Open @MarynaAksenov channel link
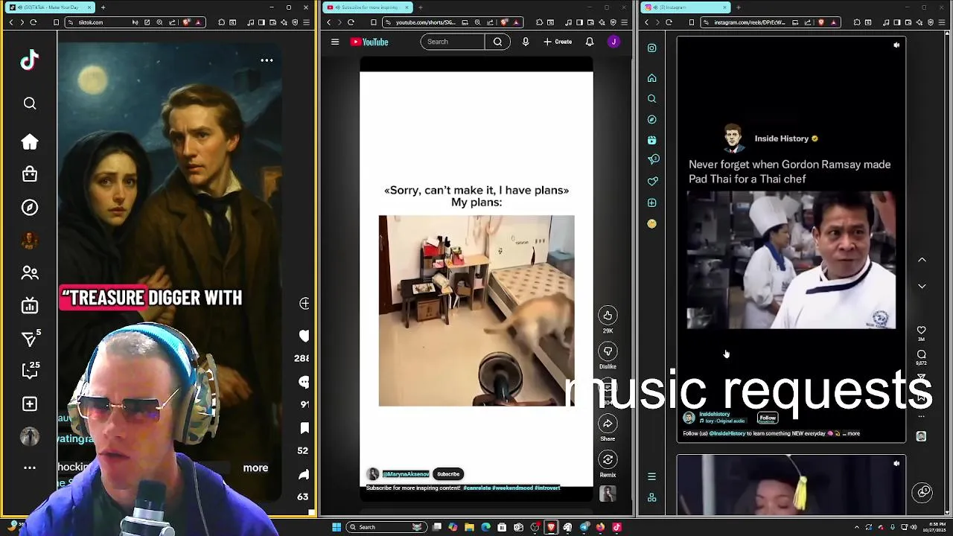This screenshot has height=536, width=953. tap(406, 474)
